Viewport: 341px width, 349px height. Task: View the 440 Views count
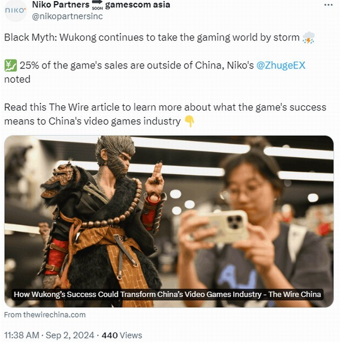tap(122, 335)
